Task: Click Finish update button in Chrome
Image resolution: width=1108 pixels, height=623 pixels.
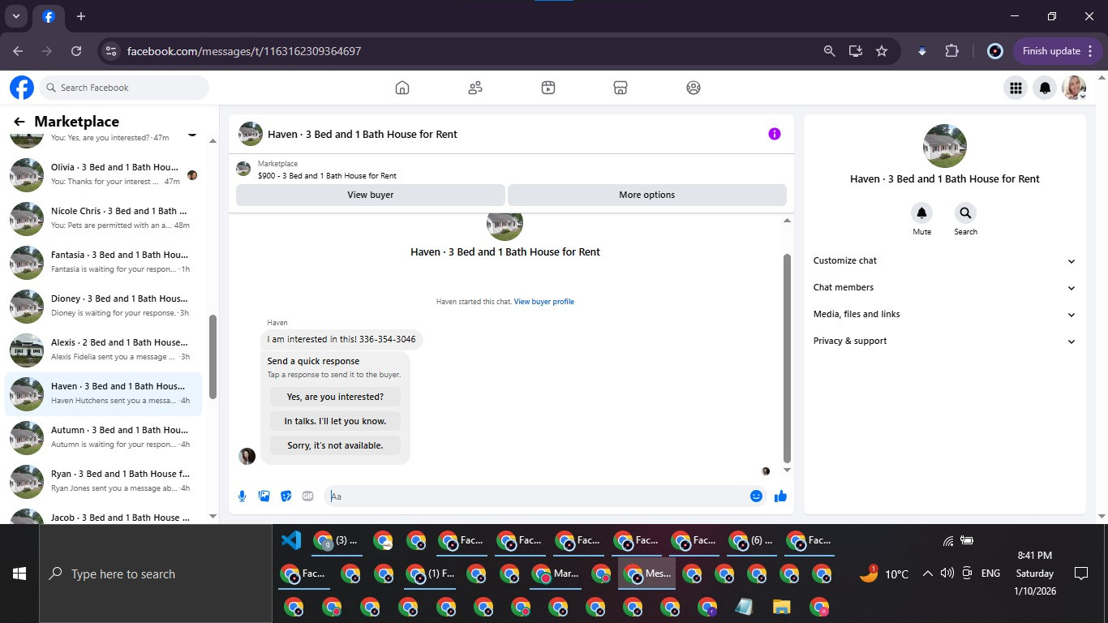Action: pyautogui.click(x=1058, y=51)
